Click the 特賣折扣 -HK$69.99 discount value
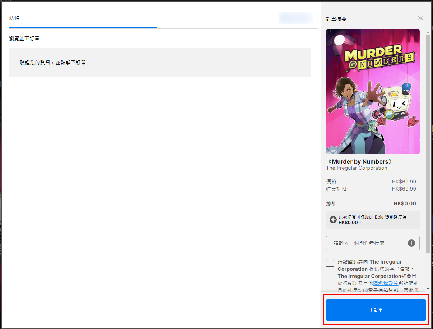The width and height of the screenshot is (433, 329). [x=402, y=189]
